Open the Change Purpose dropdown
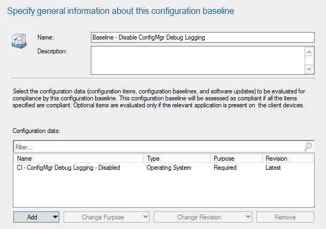The image size is (326, 229). [x=106, y=217]
